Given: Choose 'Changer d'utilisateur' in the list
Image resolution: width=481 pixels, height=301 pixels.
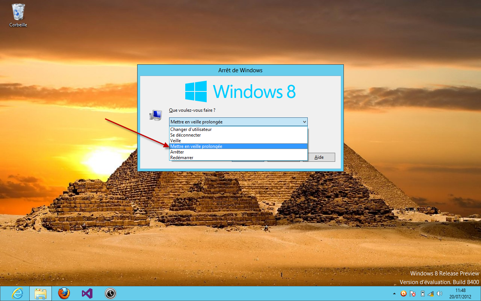Looking at the screenshot, I should click(x=238, y=129).
